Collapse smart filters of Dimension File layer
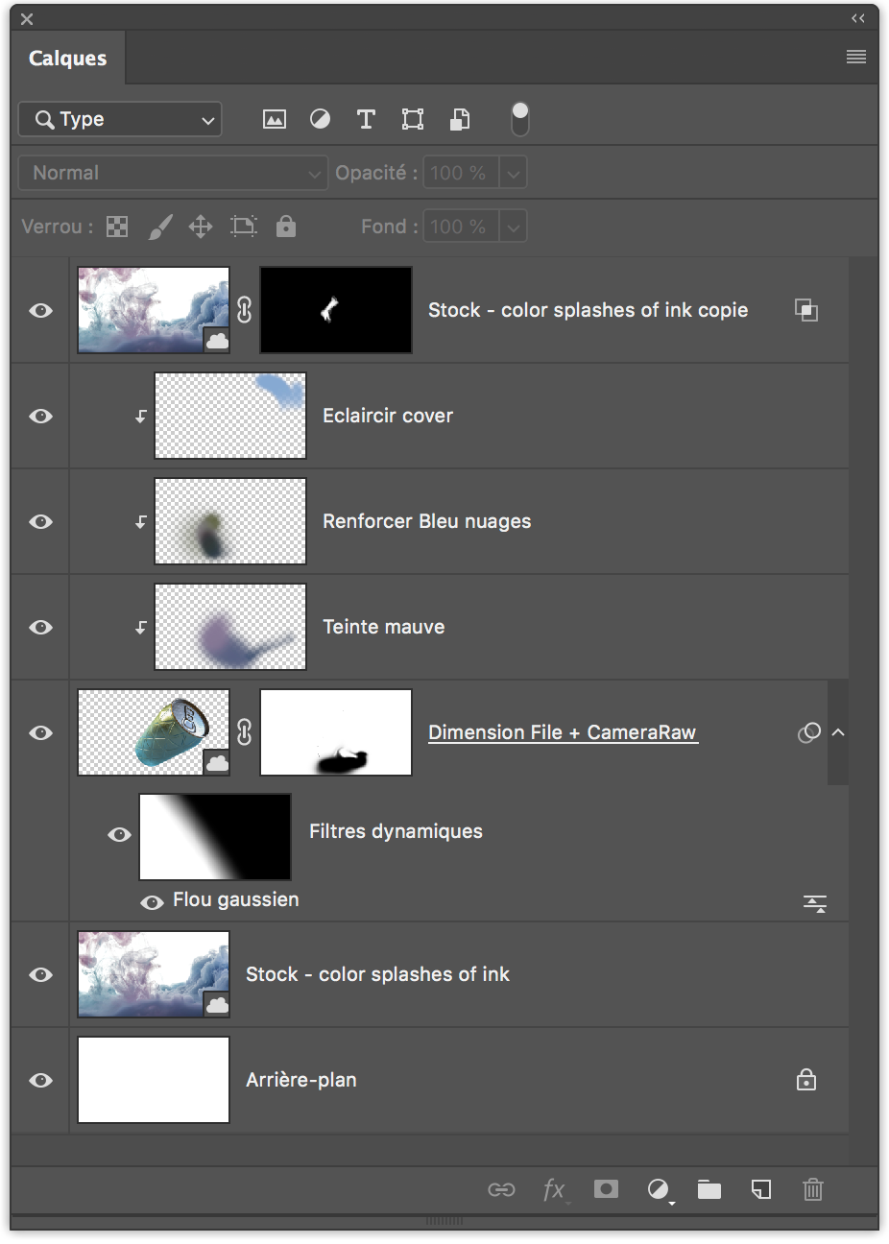This screenshot has width=889, height=1244. tap(838, 732)
